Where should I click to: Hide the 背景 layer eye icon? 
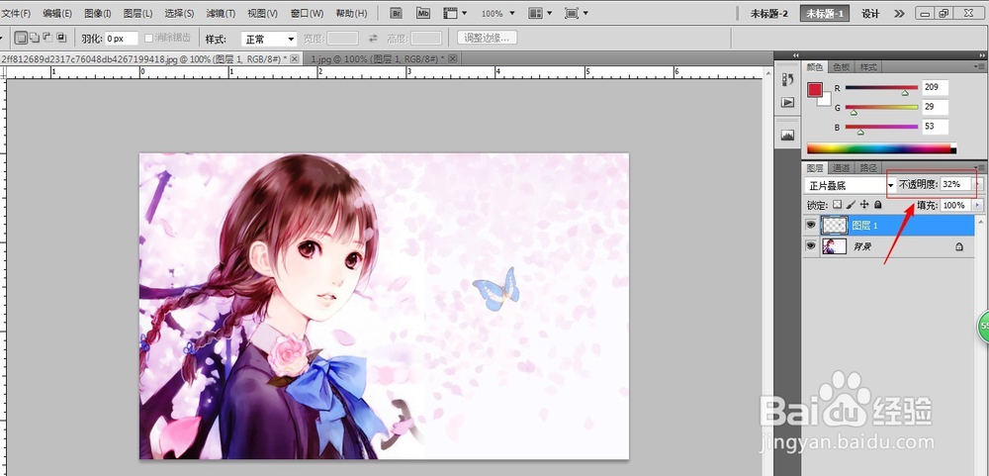[x=811, y=246]
